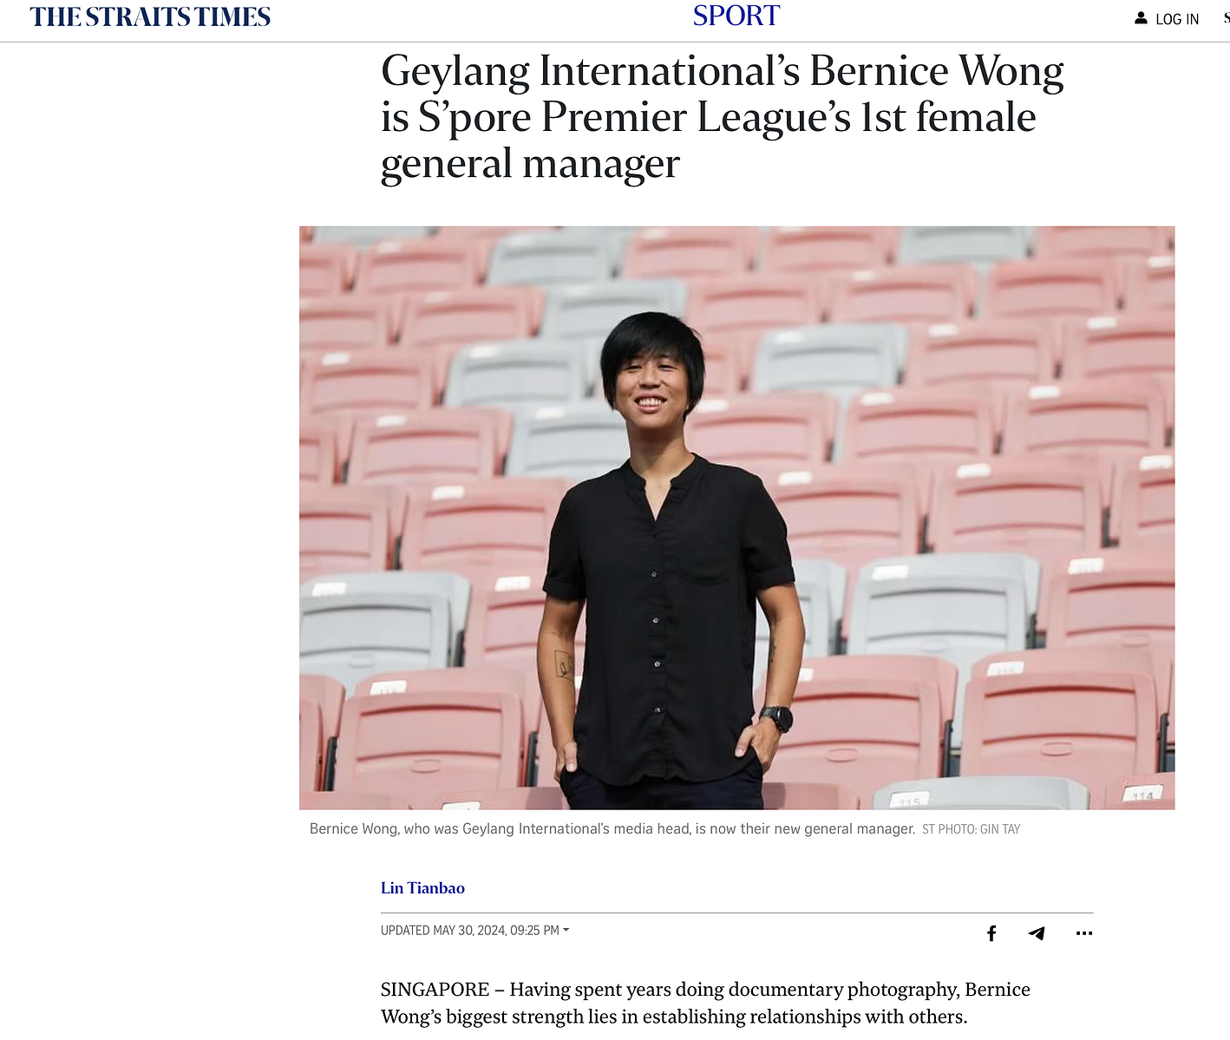Click the person's face in photo
The height and width of the screenshot is (1040, 1230).
[652, 382]
